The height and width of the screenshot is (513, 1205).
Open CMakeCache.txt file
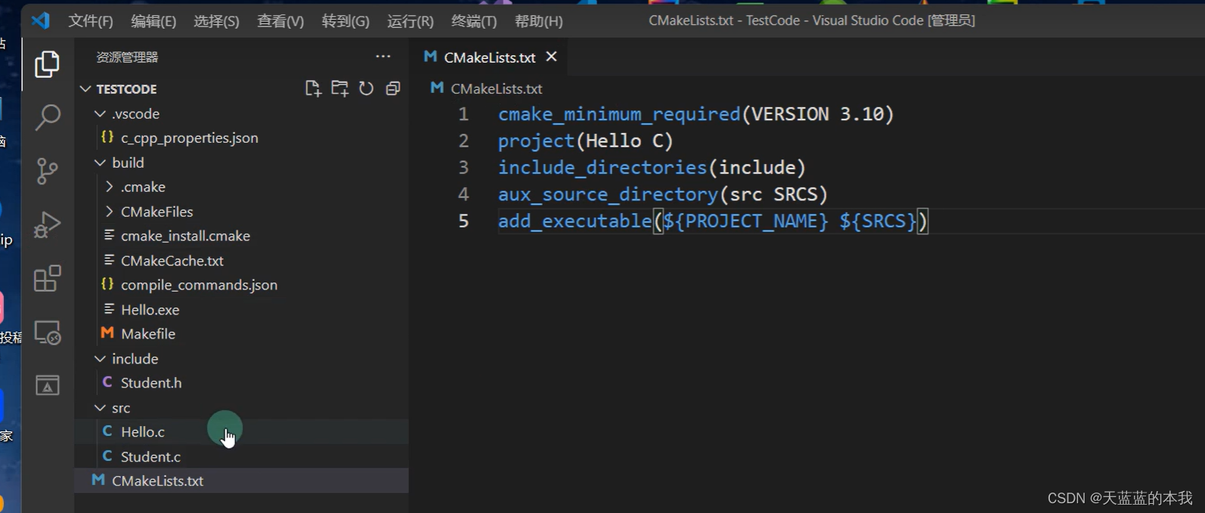[x=172, y=261]
